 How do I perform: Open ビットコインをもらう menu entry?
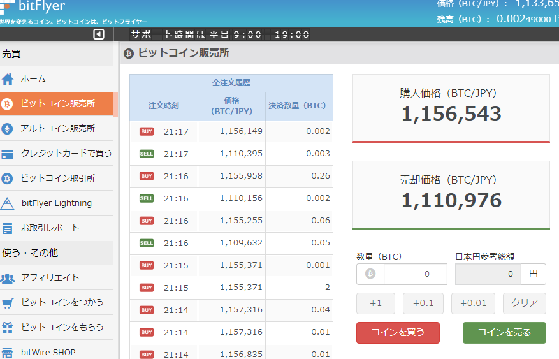pos(56,327)
